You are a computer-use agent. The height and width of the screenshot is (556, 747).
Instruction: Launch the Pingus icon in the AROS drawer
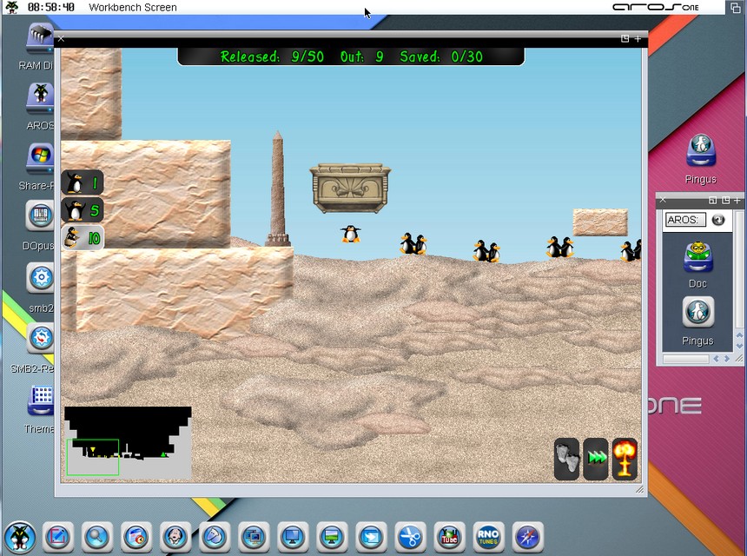(697, 313)
